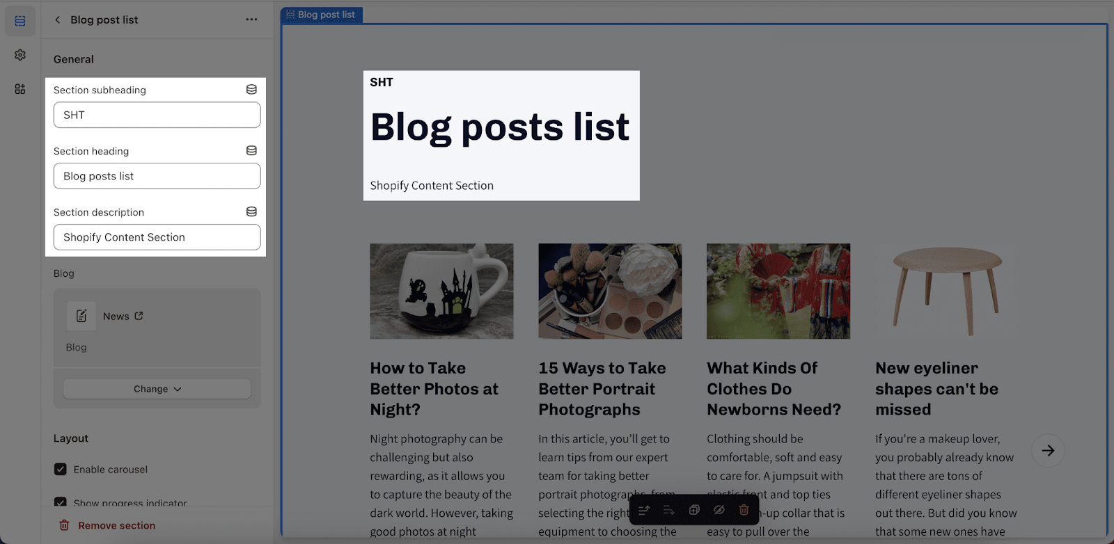This screenshot has height=544, width=1114.
Task: Connect dynamic source for Section subheading
Action: click(251, 90)
